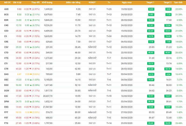Open the FPT stock ticker
Screen dimensions: 186x126
pos(6,112)
